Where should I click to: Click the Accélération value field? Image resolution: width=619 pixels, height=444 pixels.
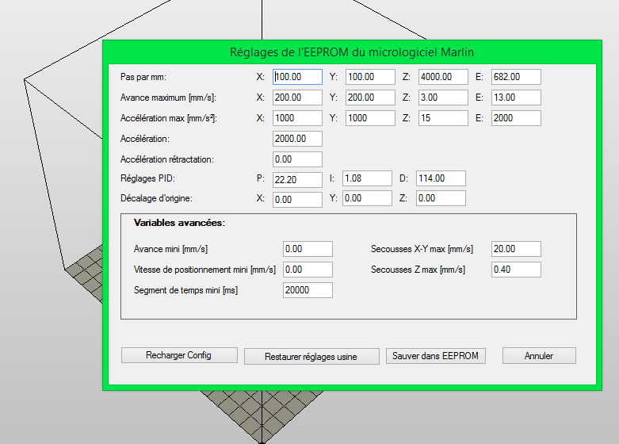point(297,138)
